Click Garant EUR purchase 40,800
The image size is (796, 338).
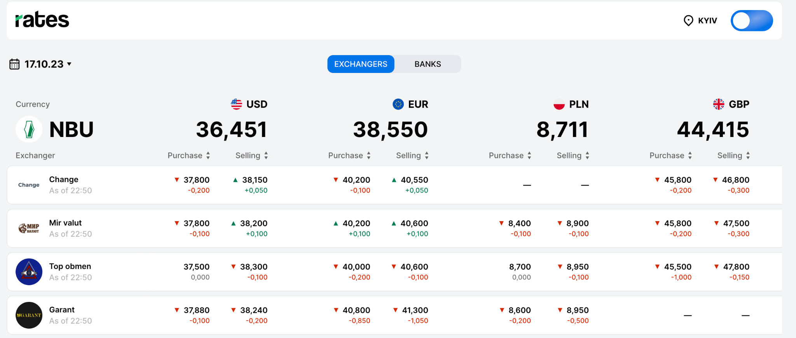coord(356,310)
